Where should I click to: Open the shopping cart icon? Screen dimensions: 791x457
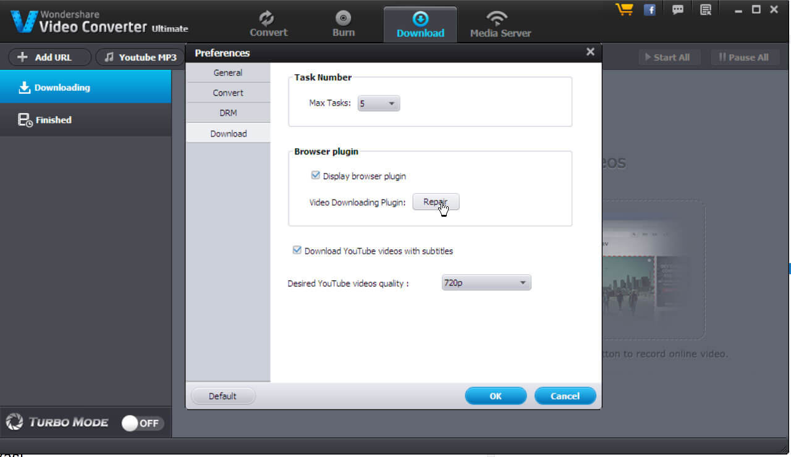tap(624, 9)
